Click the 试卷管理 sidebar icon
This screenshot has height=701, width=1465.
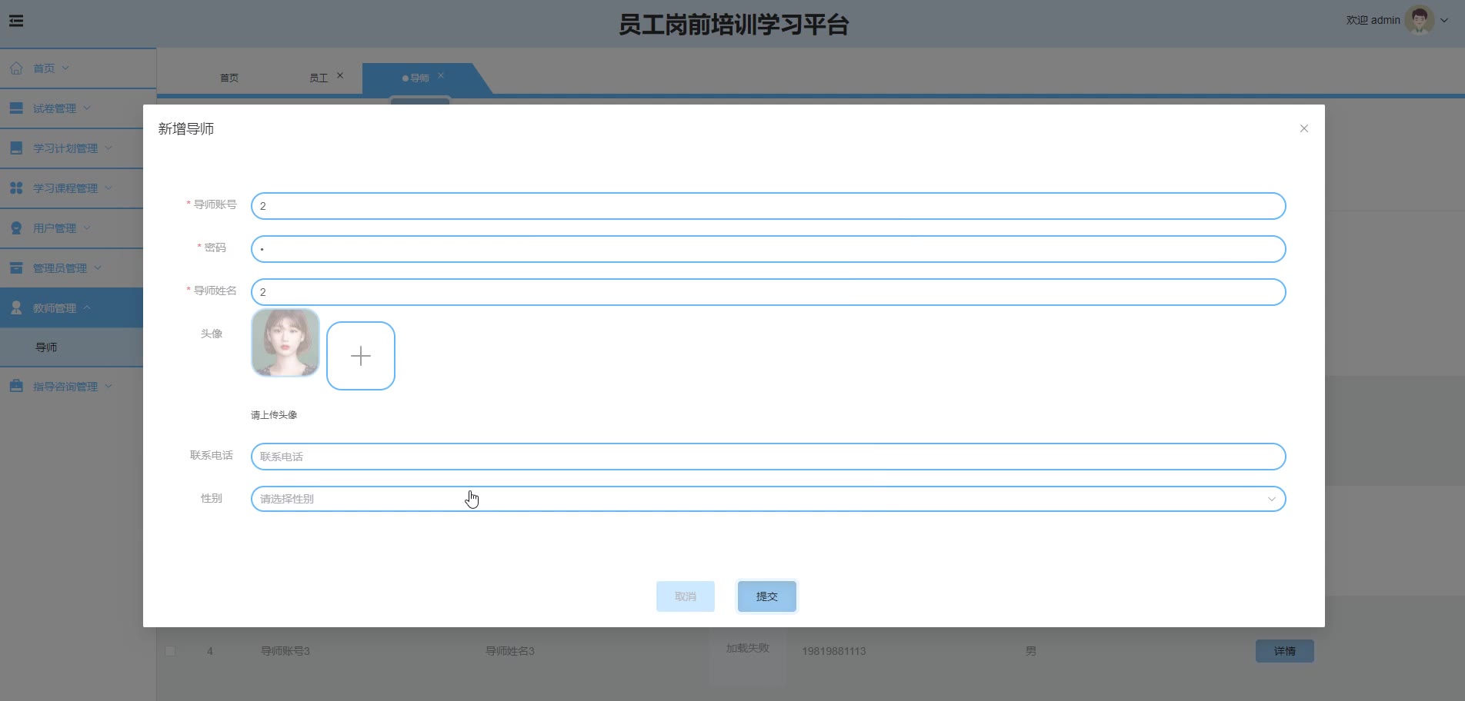tap(16, 108)
